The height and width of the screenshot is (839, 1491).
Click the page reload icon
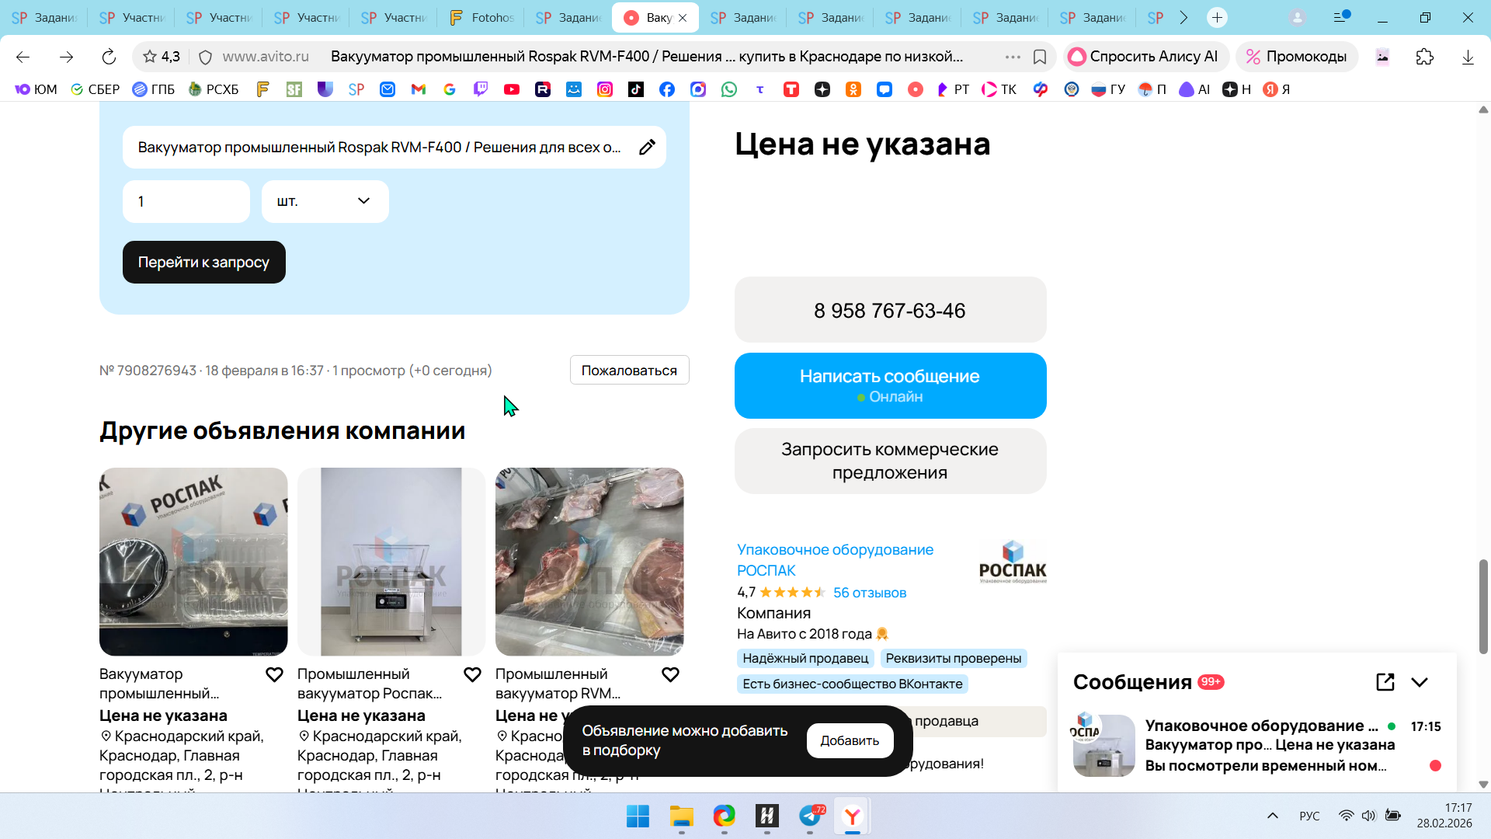109,57
